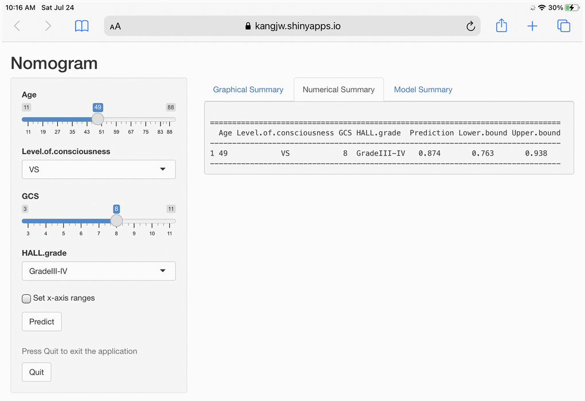Viewport: 585px width, 401px height.
Task: Select the Numerical Summary tab
Action: coord(338,89)
